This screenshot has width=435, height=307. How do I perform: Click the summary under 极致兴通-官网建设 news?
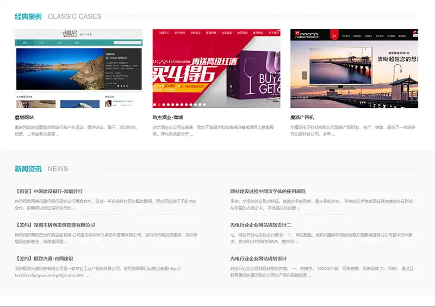(98, 272)
